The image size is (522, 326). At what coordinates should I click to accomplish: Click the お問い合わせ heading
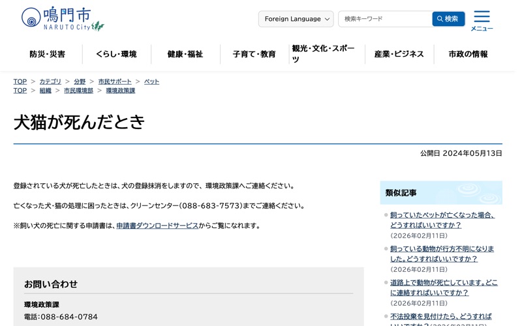pos(51,284)
